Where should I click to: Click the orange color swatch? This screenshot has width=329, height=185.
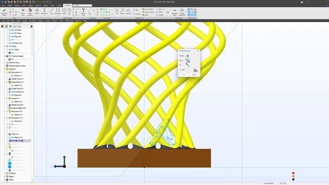294,176
